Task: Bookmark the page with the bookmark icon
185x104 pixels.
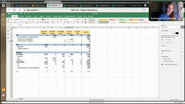Action: click(x=144, y=10)
